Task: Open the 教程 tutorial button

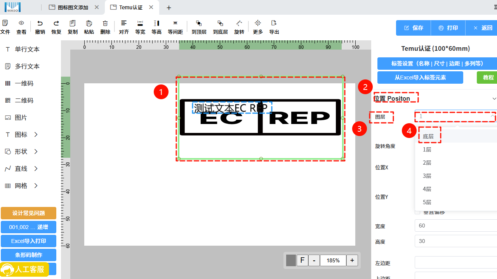Action: point(488,77)
